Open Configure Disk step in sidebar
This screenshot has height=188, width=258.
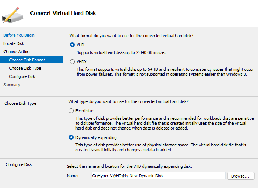pos(22,76)
